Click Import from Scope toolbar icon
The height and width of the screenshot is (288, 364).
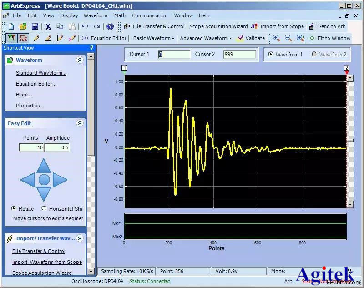254,26
